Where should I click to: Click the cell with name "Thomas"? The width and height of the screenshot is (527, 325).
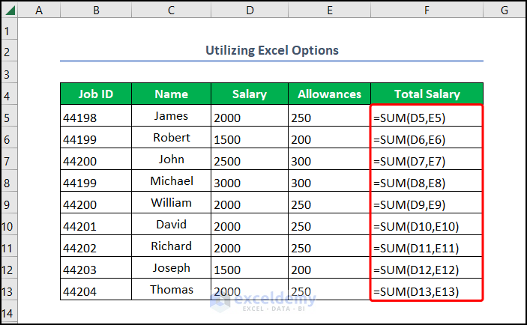pos(172,291)
